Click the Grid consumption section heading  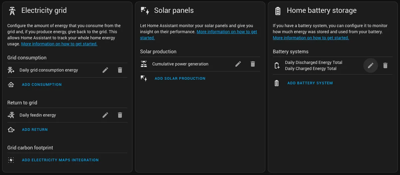[27, 58]
